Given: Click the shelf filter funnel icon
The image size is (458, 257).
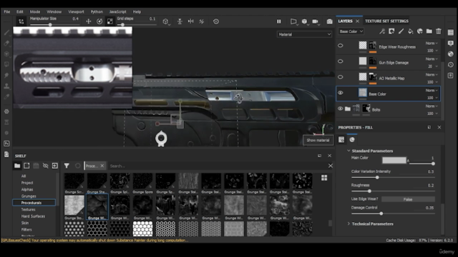Looking at the screenshot, I should [67, 166].
